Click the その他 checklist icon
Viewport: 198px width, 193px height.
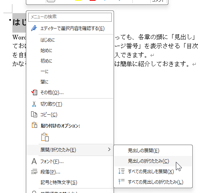tap(34, 92)
